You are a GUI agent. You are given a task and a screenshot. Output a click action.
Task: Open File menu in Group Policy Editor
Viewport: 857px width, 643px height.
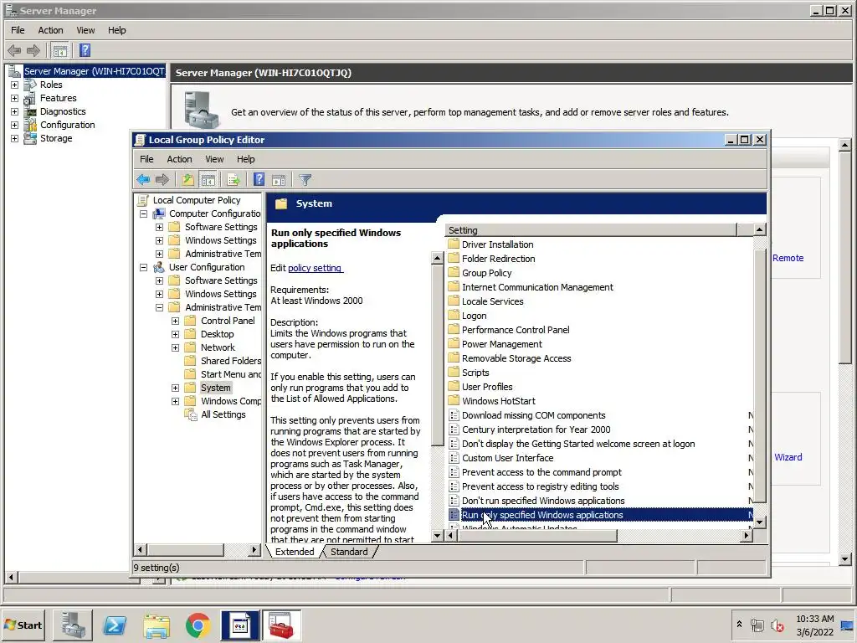(x=146, y=159)
